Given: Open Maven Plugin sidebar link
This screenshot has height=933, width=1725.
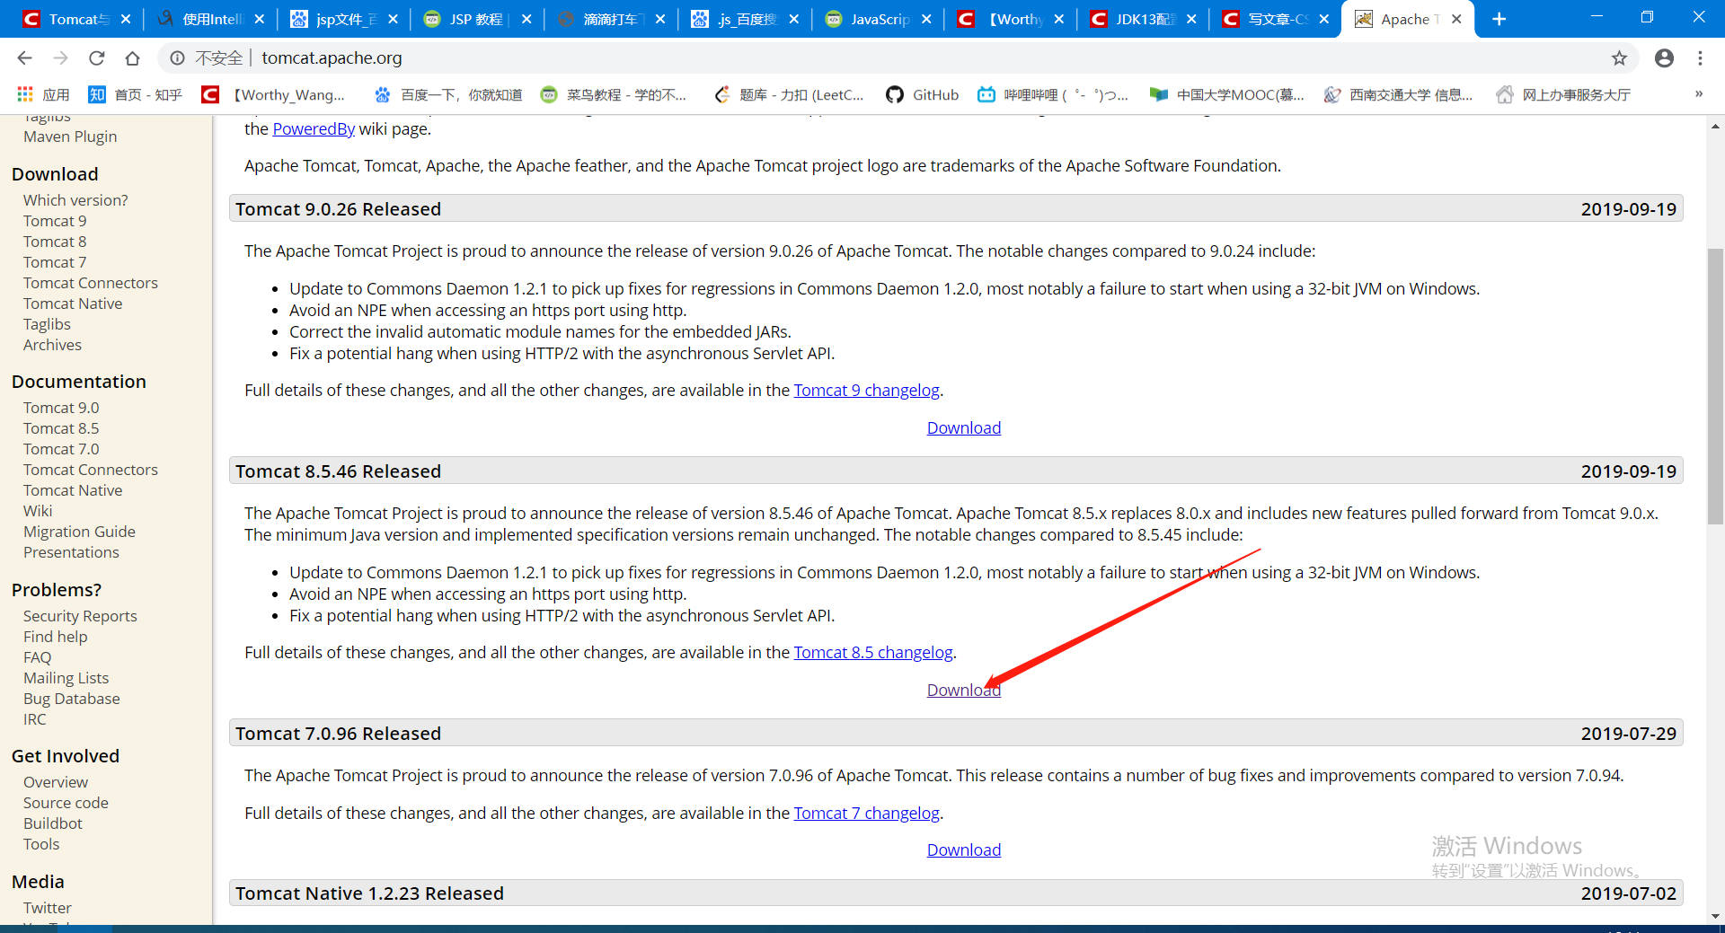Looking at the screenshot, I should (x=70, y=136).
